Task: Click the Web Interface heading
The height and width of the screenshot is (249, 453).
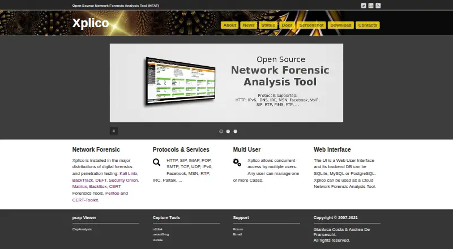Action: point(332,149)
